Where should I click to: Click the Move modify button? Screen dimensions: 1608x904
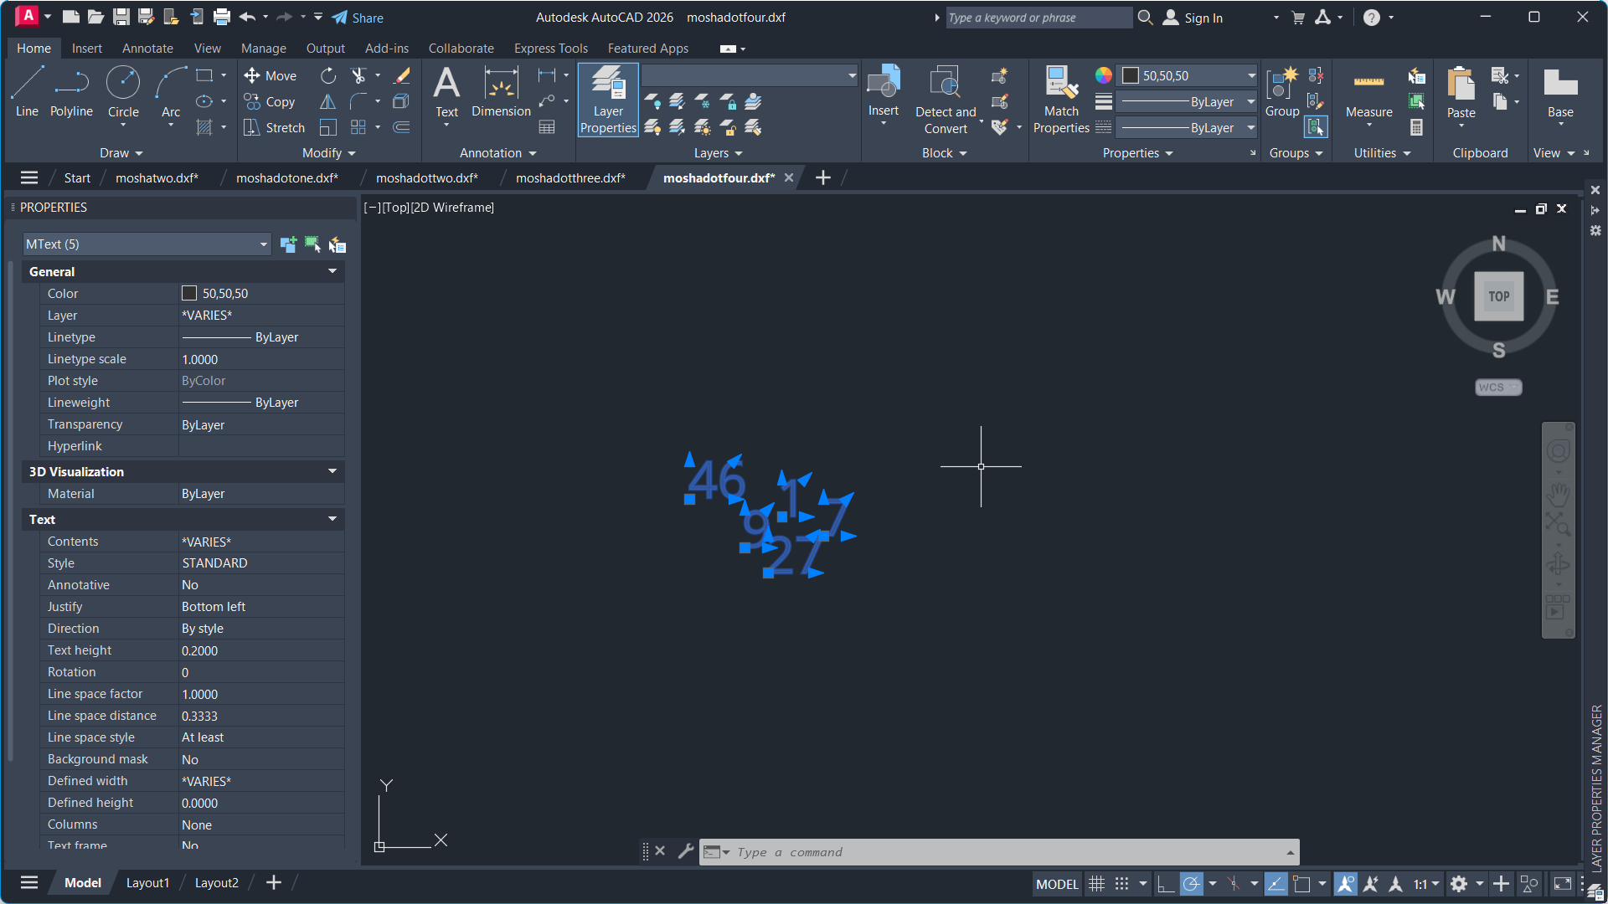coord(271,75)
